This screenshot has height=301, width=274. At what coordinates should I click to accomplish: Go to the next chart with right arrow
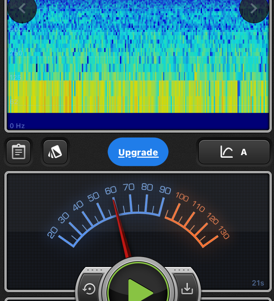(254, 9)
